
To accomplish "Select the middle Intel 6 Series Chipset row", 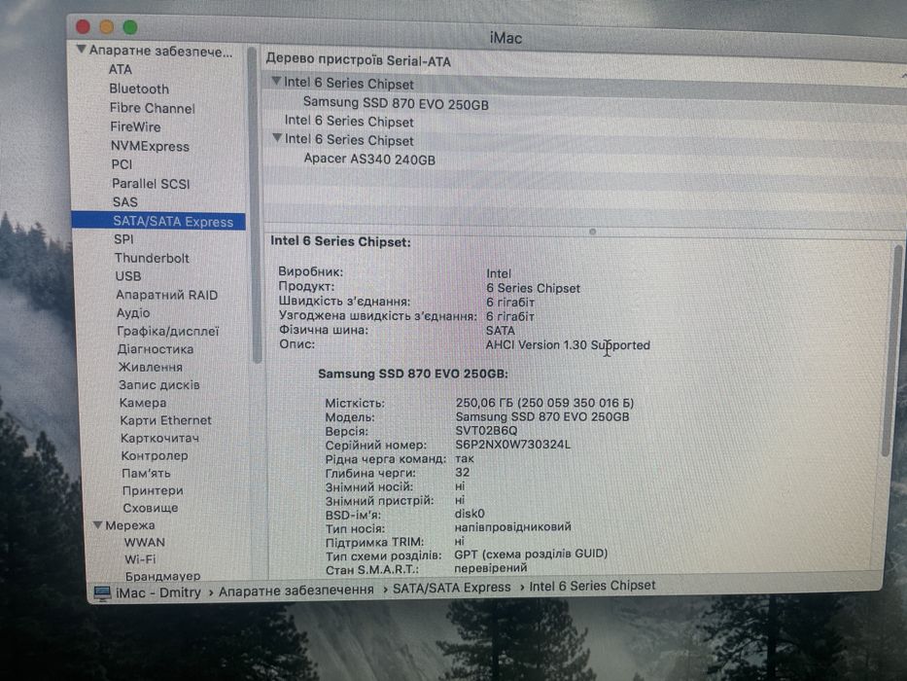I will coord(349,122).
